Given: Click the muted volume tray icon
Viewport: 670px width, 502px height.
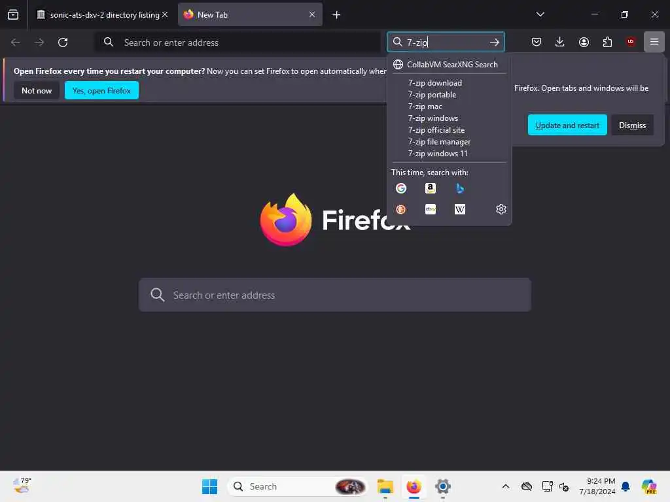Looking at the screenshot, I should coord(564,486).
